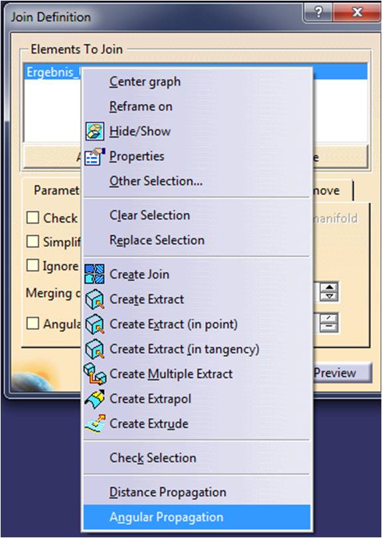Screen dimensions: 382x538
Task: Toggle the Simplify checkbox
Action: click(x=33, y=241)
